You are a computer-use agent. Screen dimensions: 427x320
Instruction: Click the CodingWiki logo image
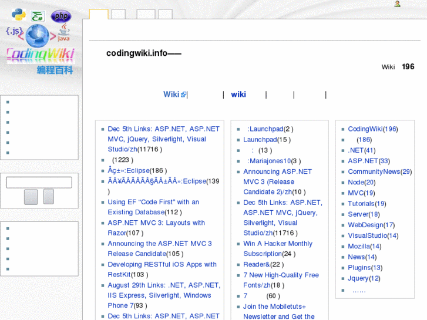tap(40, 41)
